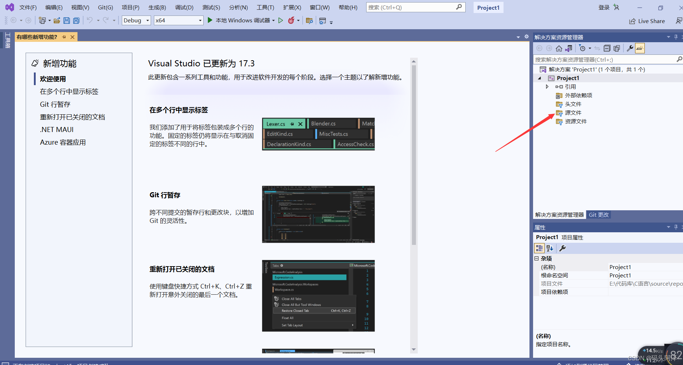Click the navigate backward toolbar arrow
683x365 pixels.
(x=14, y=20)
